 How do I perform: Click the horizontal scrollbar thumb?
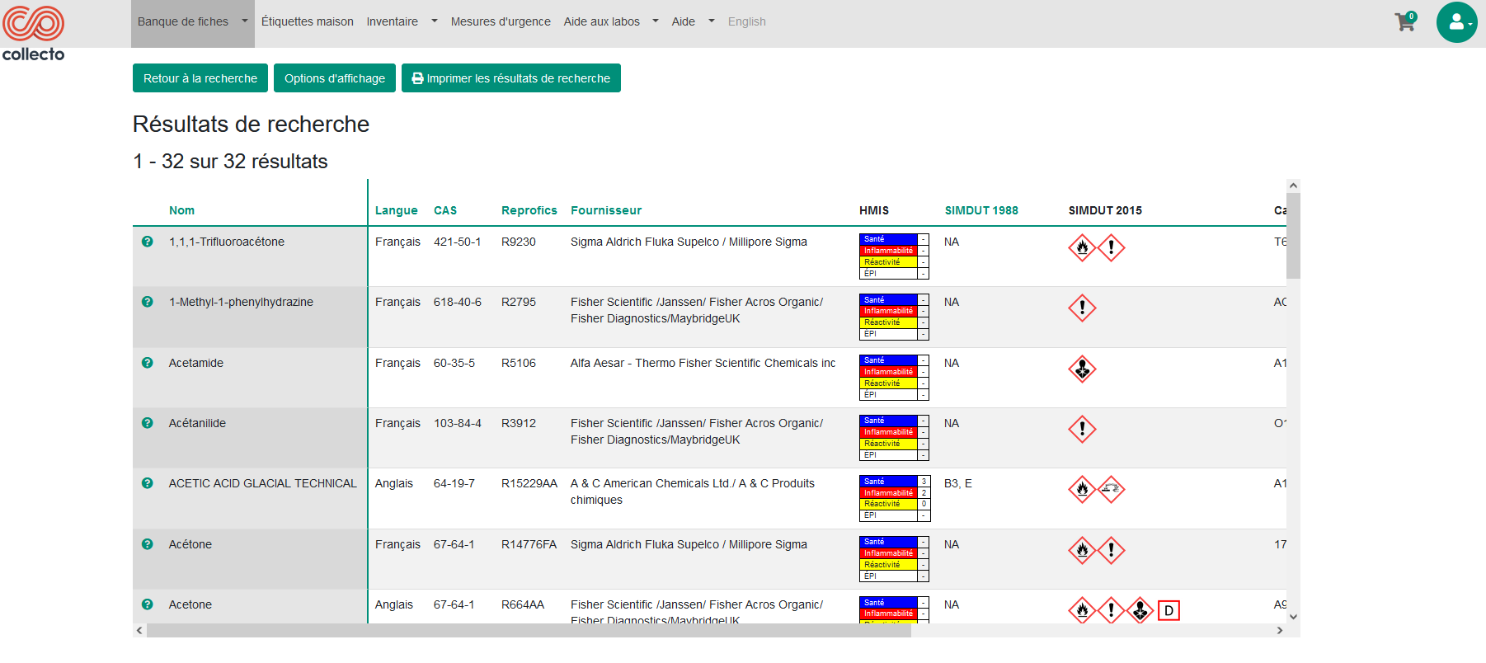point(529,630)
